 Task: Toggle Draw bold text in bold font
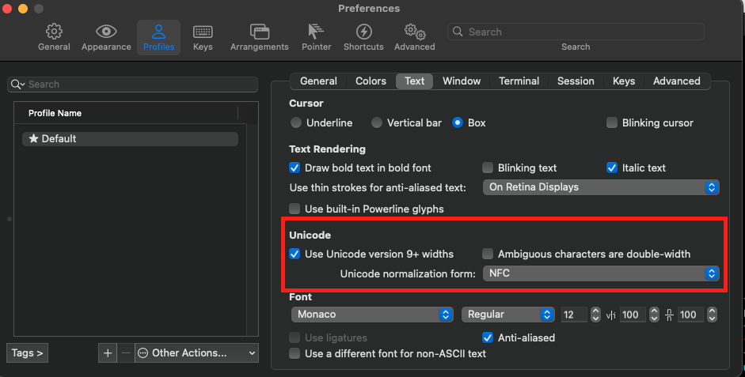coord(295,168)
